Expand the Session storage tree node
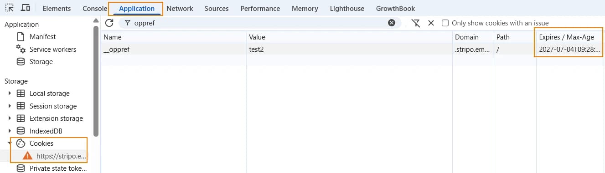 (10, 106)
